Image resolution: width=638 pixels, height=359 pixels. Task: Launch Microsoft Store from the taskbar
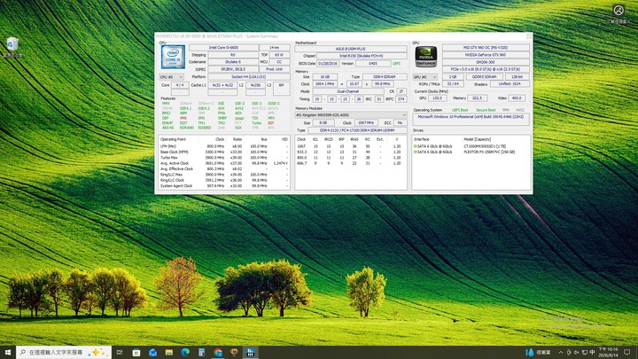136,352
